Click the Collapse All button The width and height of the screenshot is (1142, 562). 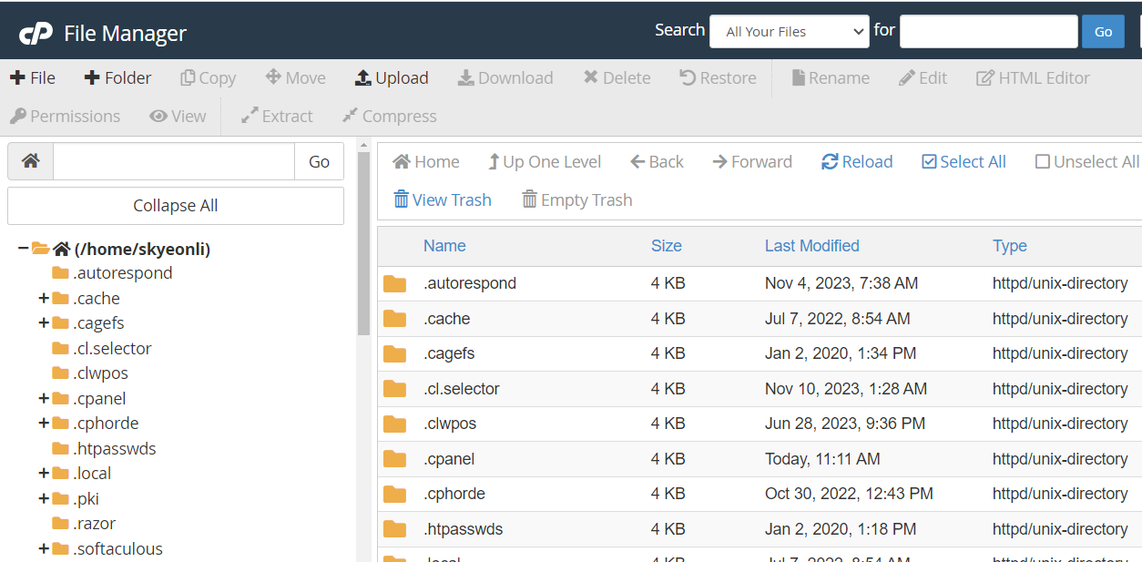[x=176, y=206]
